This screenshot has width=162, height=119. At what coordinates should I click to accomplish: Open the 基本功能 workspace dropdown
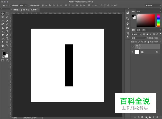[152, 5]
